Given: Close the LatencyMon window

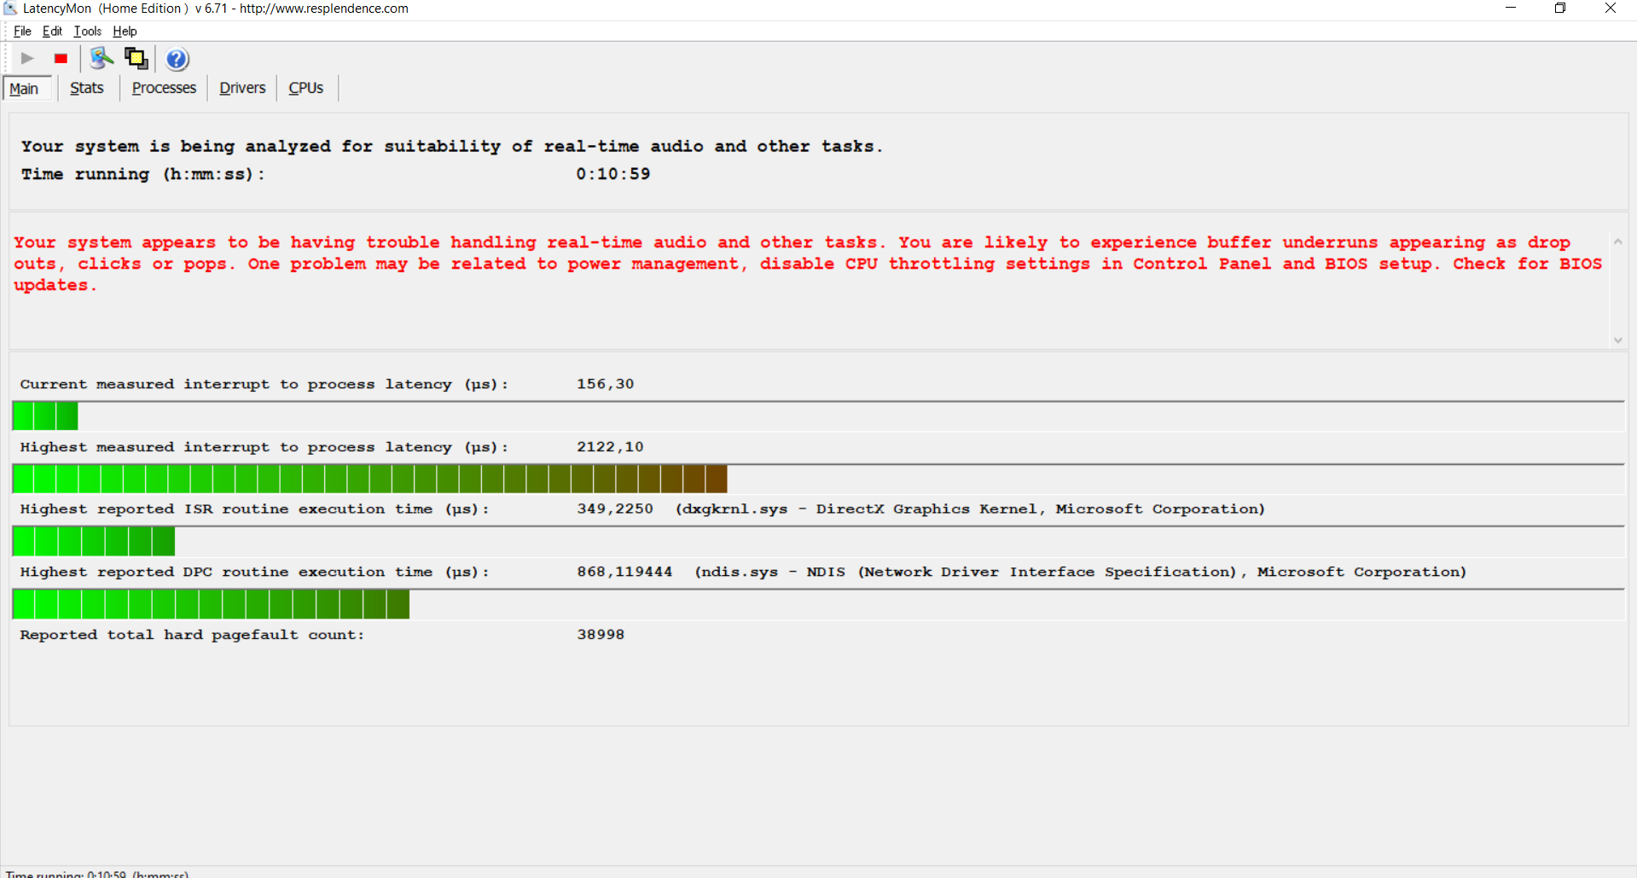Looking at the screenshot, I should point(1610,9).
